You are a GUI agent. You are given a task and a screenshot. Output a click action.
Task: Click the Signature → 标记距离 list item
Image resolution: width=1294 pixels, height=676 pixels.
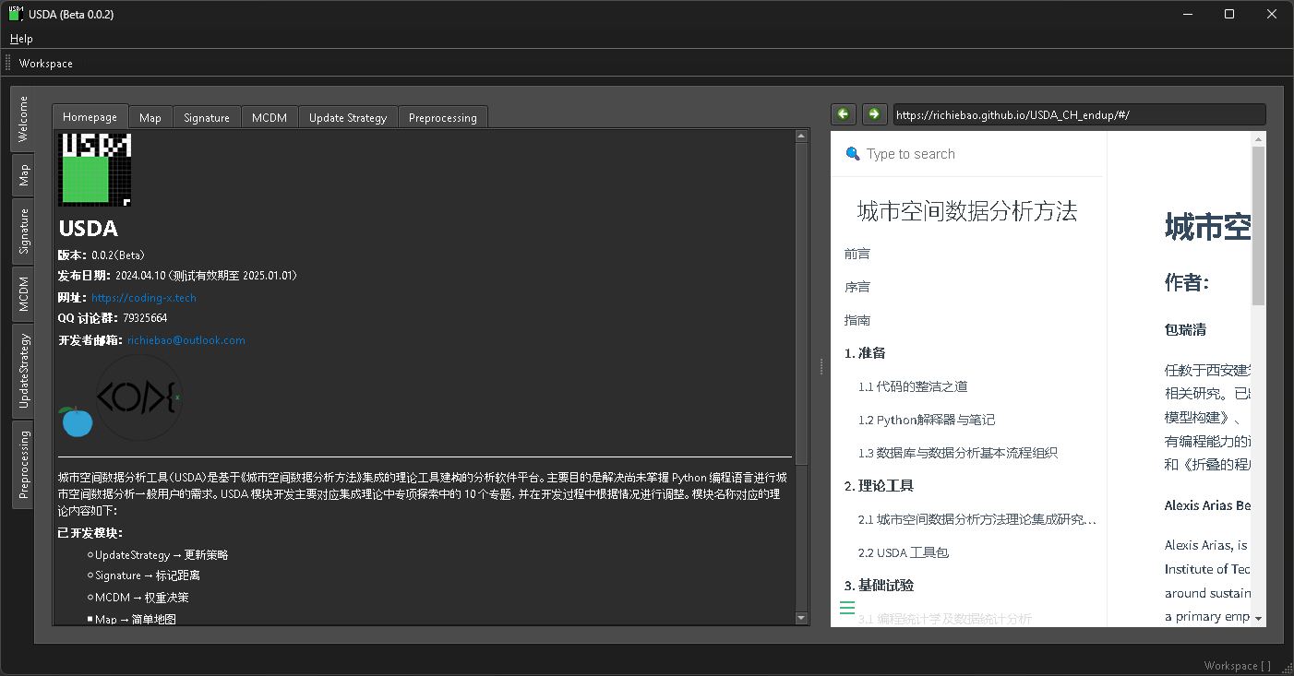tap(148, 575)
